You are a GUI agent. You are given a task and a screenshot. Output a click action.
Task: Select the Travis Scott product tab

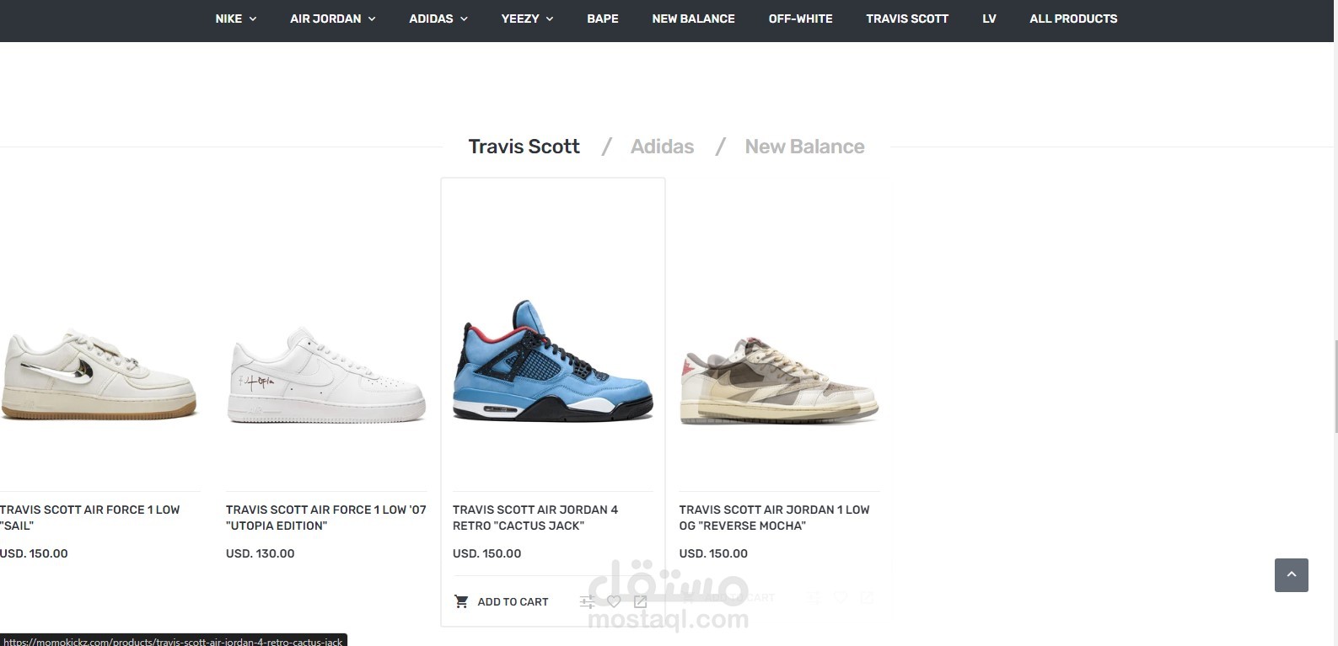point(524,147)
